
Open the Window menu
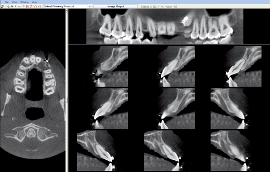[24, 2]
